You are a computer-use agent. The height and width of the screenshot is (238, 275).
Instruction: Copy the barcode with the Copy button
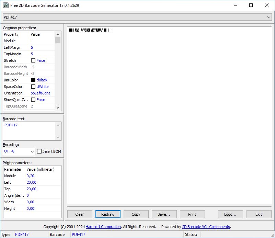coord(136,214)
